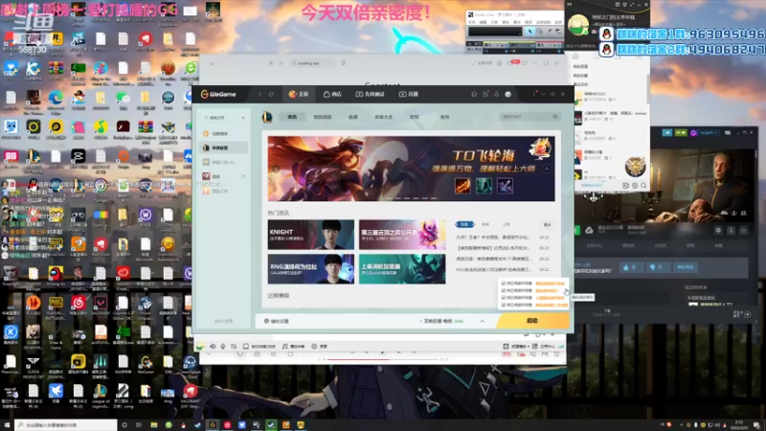Click the search field at the WeGame page's top right
Viewport: 766px width, 431px height.
[529, 117]
